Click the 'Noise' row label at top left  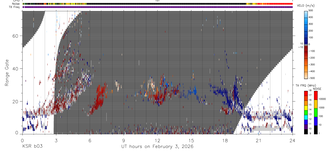click(x=16, y=4)
